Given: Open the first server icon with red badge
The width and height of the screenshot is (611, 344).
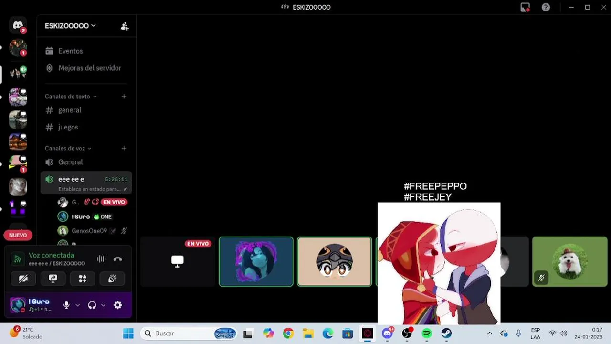Looking at the screenshot, I should (18, 48).
